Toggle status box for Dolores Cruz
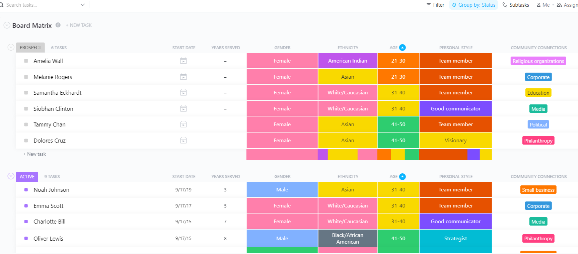 pyautogui.click(x=26, y=141)
